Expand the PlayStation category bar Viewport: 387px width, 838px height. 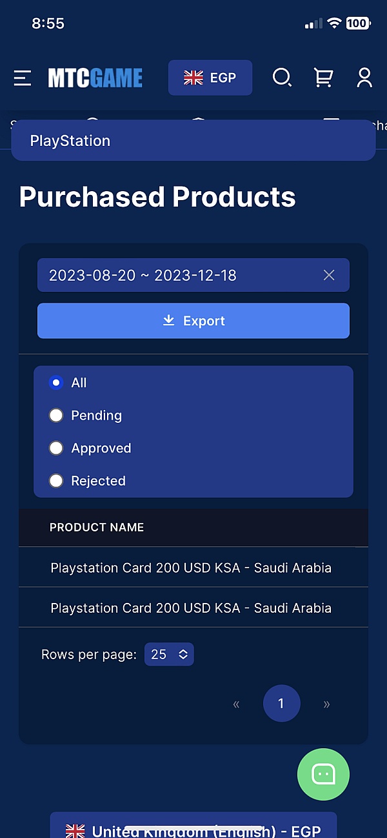pyautogui.click(x=193, y=141)
